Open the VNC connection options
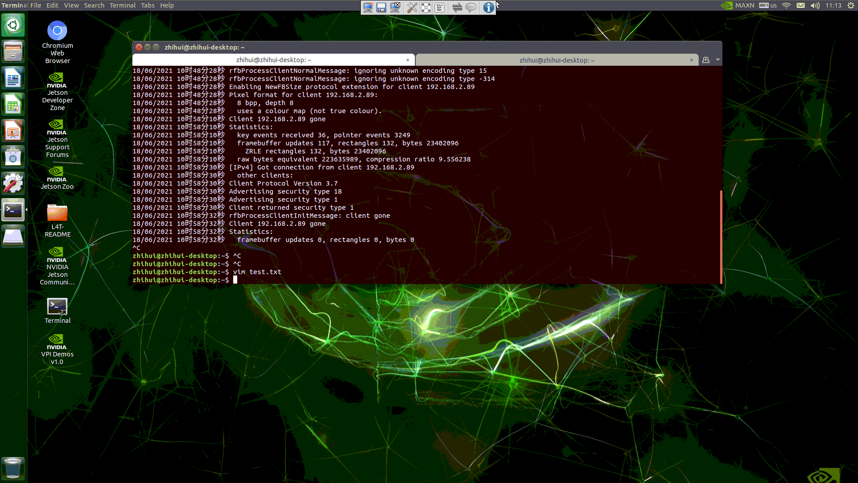Image resolution: width=858 pixels, height=483 pixels. (412, 8)
